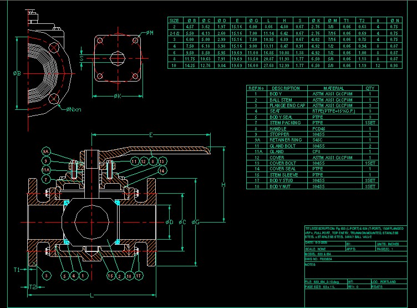Click the ØNxn bolt hole label
Image resolution: width=417 pixels, height=308 pixels.
(74, 109)
